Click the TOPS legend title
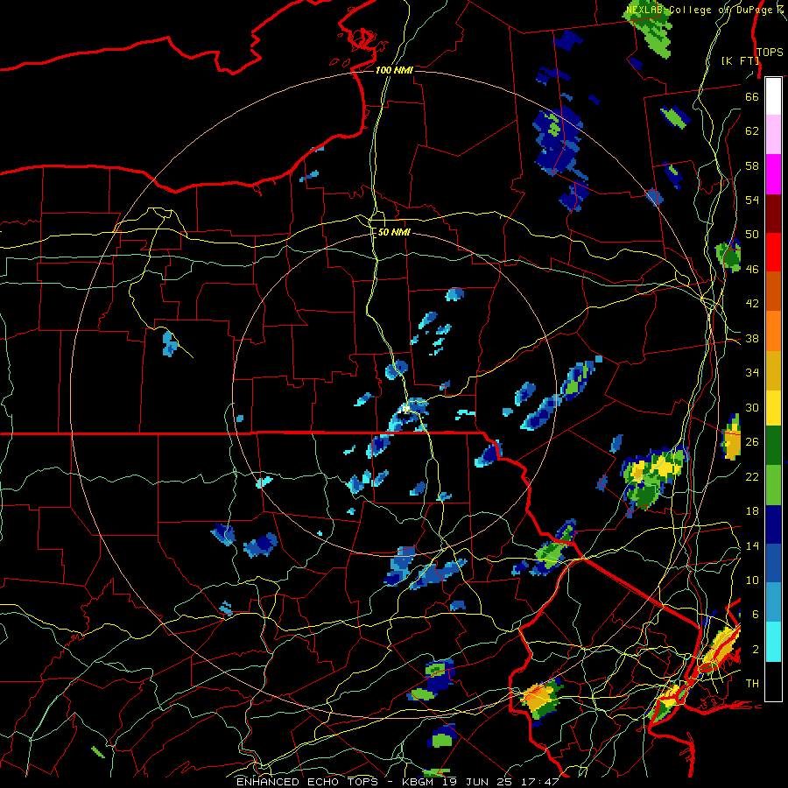This screenshot has width=788, height=788. point(770,53)
